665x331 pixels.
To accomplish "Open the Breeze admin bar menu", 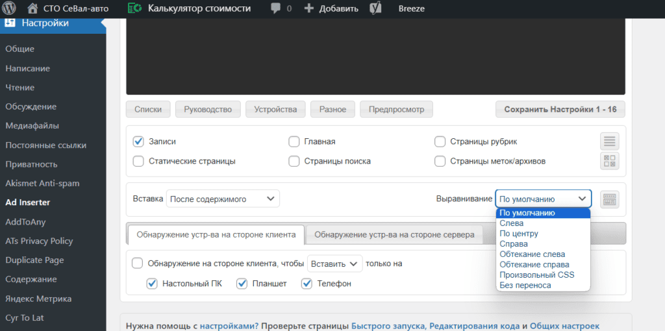I will (411, 8).
